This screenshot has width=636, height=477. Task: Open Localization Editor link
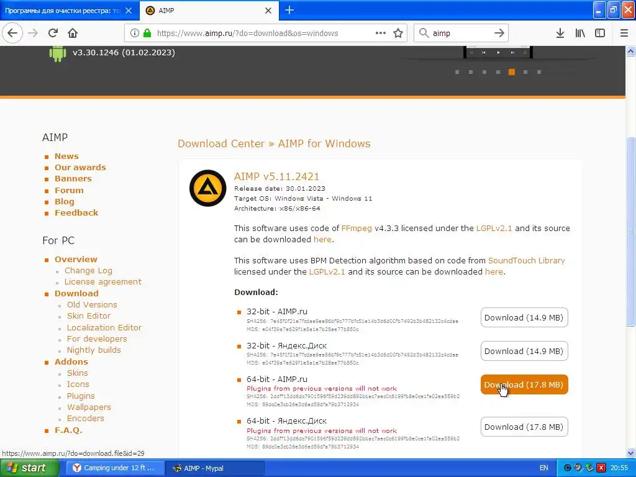[x=104, y=328]
